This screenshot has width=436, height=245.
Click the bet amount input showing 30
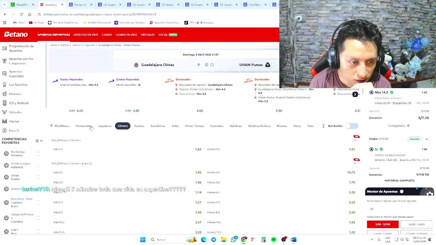click(400, 209)
